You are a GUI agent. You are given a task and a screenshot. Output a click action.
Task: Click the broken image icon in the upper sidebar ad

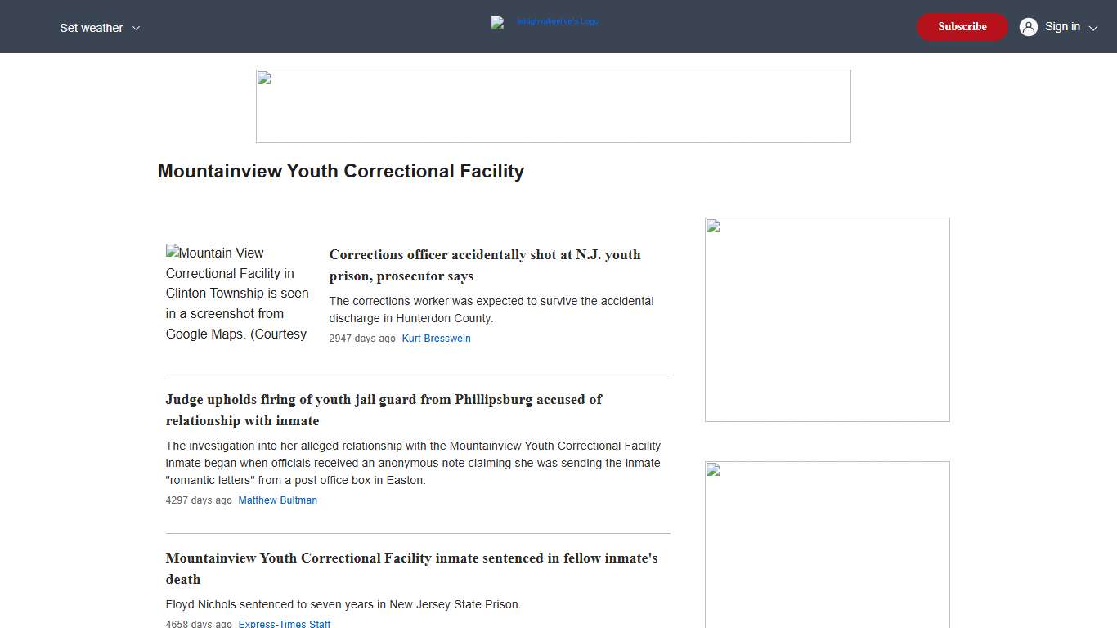pyautogui.click(x=712, y=224)
